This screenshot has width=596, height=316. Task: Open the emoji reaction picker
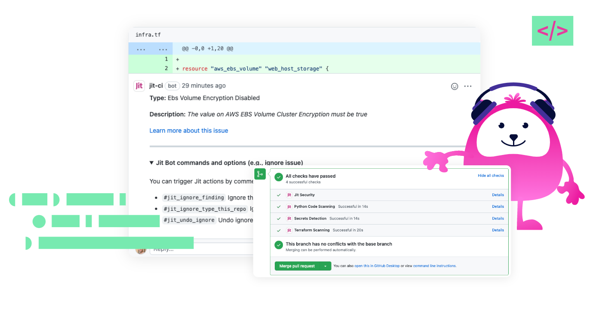[455, 86]
